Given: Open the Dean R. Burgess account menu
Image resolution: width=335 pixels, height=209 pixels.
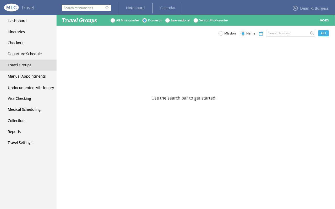Looking at the screenshot, I should pos(314,8).
